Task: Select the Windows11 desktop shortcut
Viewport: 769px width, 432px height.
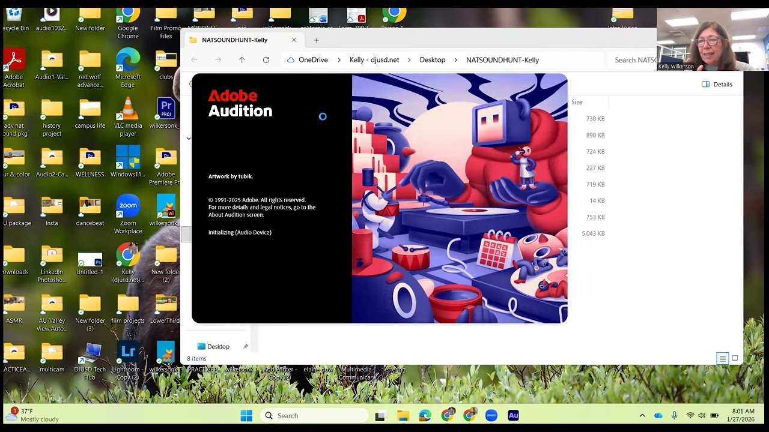Action: point(128,162)
